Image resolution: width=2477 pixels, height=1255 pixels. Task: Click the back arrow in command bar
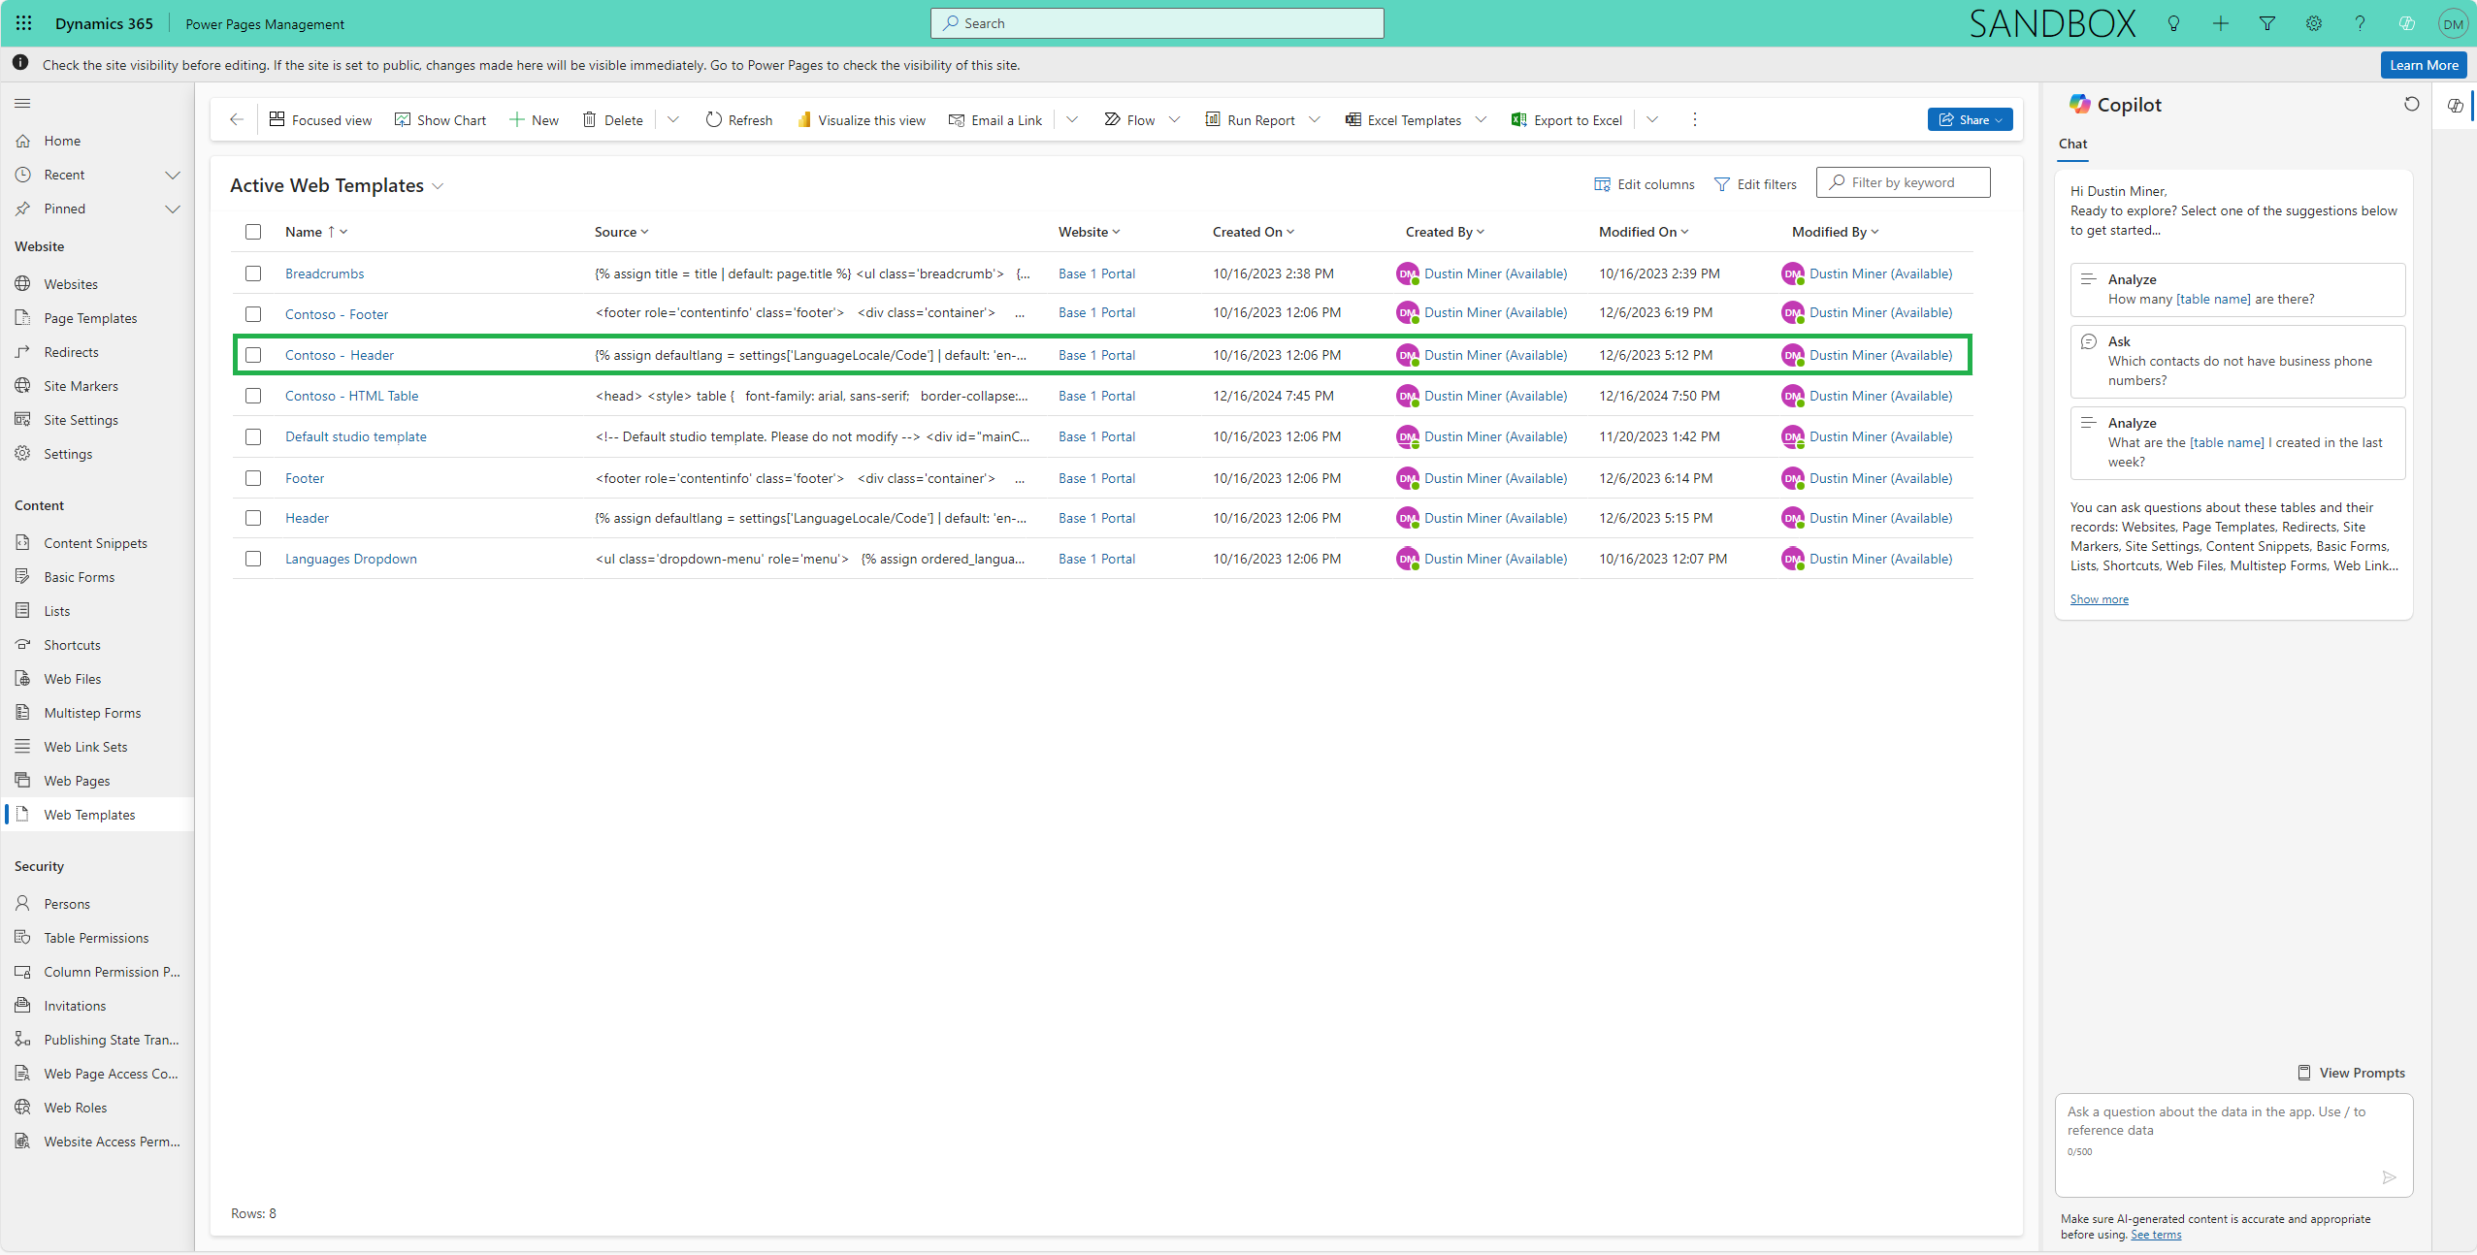coord(237,119)
